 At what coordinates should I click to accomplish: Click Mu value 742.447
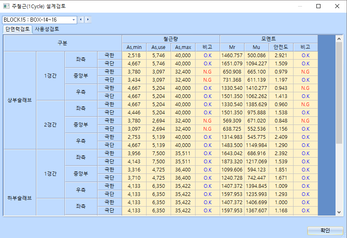256,178
